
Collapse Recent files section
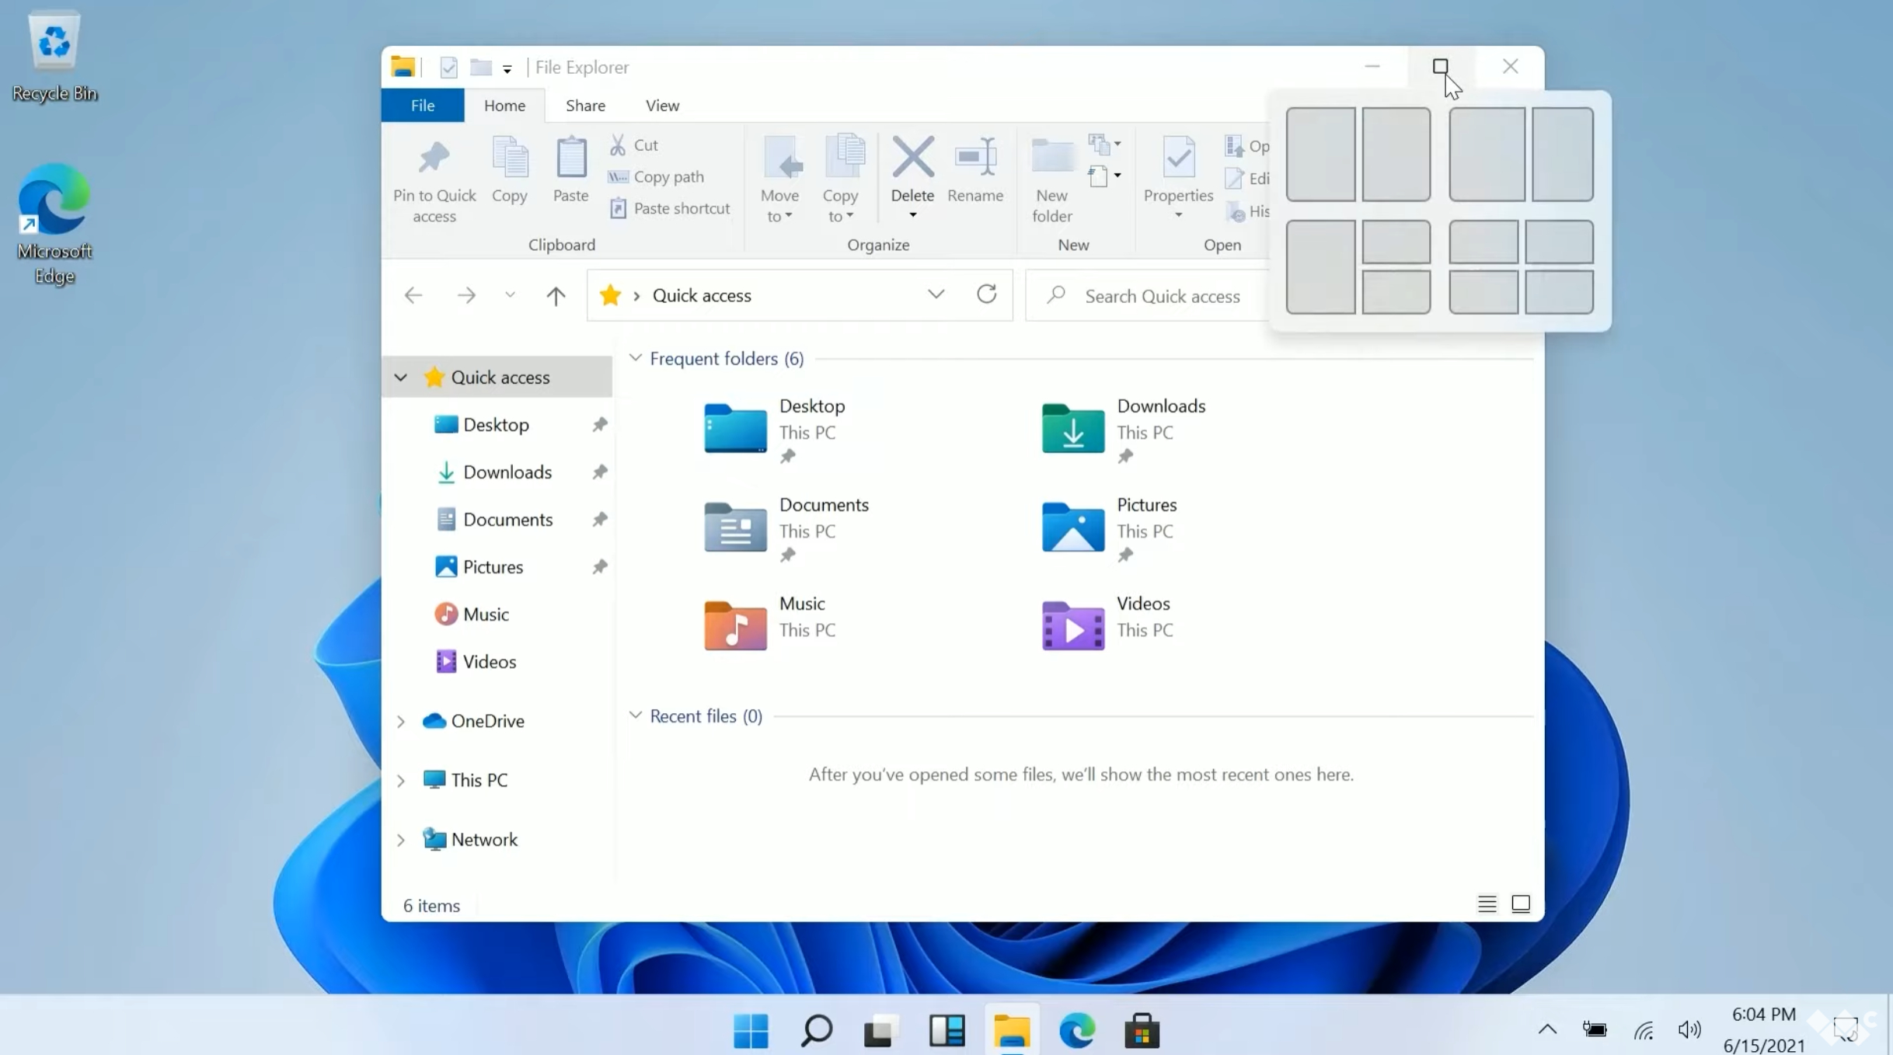pos(635,715)
